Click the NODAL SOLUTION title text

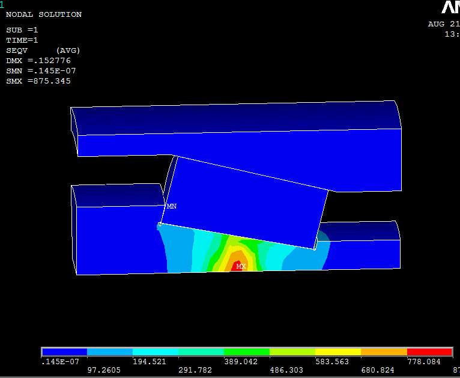pyautogui.click(x=44, y=14)
